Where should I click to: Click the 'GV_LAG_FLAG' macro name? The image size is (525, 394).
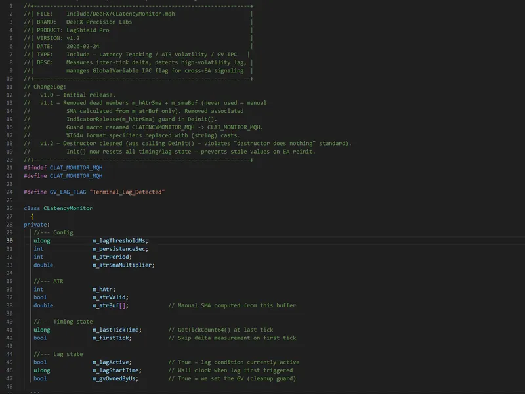click(x=68, y=192)
